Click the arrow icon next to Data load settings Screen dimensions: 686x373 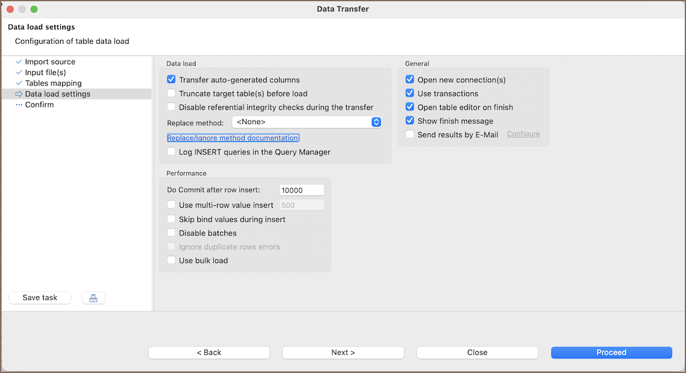click(19, 94)
